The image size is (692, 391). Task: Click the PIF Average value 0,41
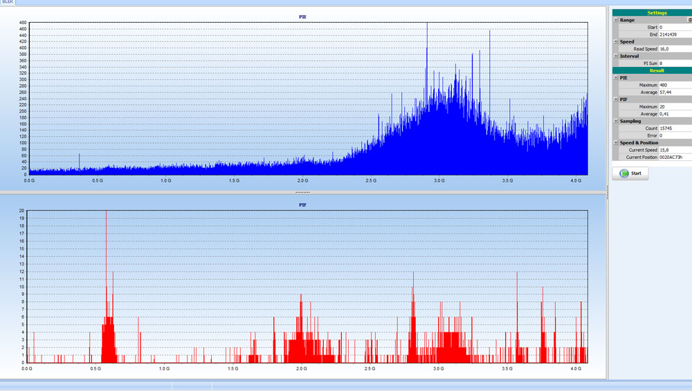[675, 114]
